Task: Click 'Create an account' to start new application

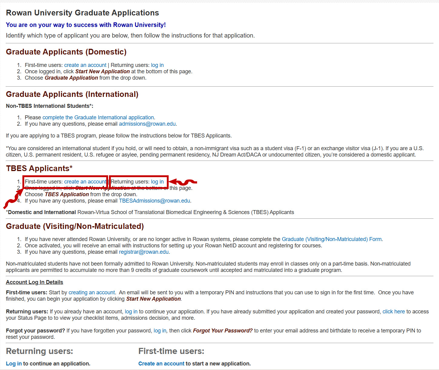Action: click(x=161, y=364)
